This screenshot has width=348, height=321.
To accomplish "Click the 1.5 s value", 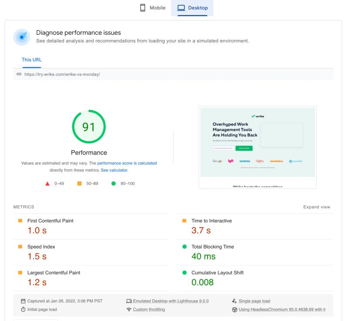I will [x=37, y=256].
